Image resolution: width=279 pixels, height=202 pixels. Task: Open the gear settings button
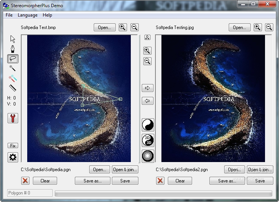(13, 157)
